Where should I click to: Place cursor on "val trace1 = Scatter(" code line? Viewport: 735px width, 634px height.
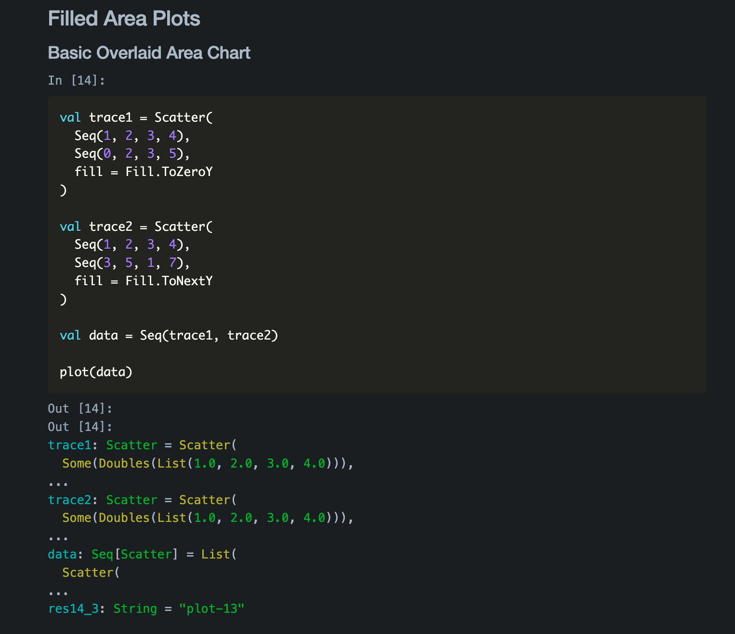[x=136, y=118]
